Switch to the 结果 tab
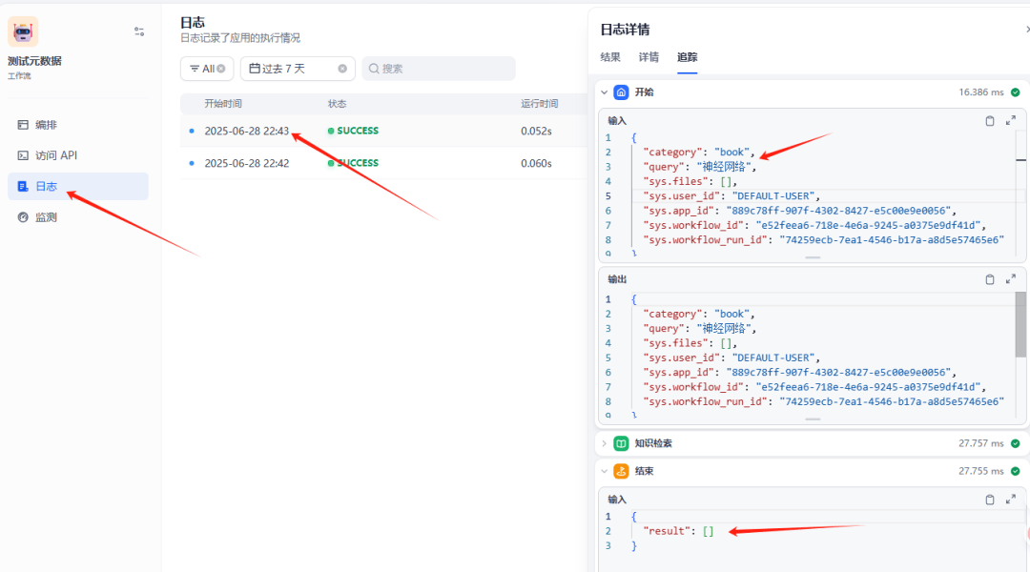1030x572 pixels. coord(610,57)
